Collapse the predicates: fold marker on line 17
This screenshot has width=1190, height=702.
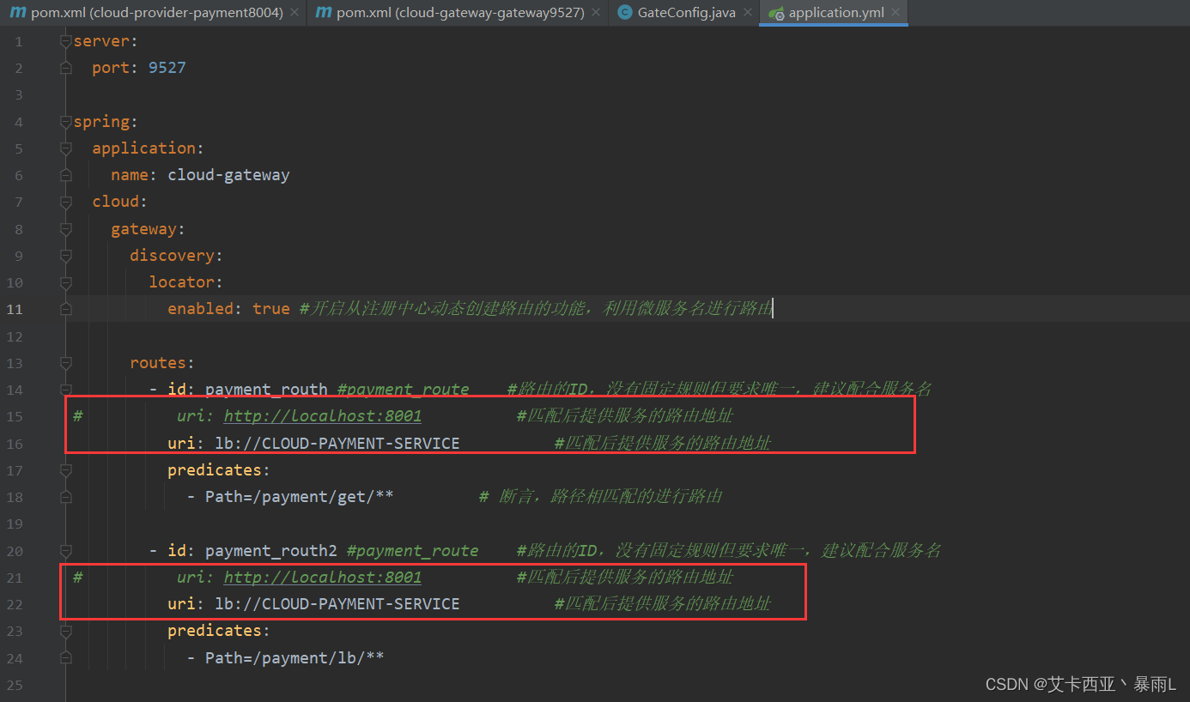pos(66,470)
